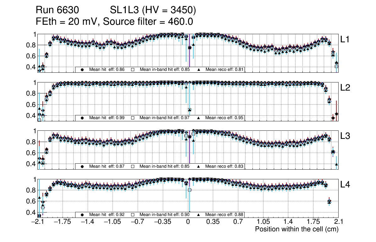Image resolution: width=376 pixels, height=242 pixels.
Task: Select 'Mean in-band hit eff: 0.90' legend text
Action: 164,215
